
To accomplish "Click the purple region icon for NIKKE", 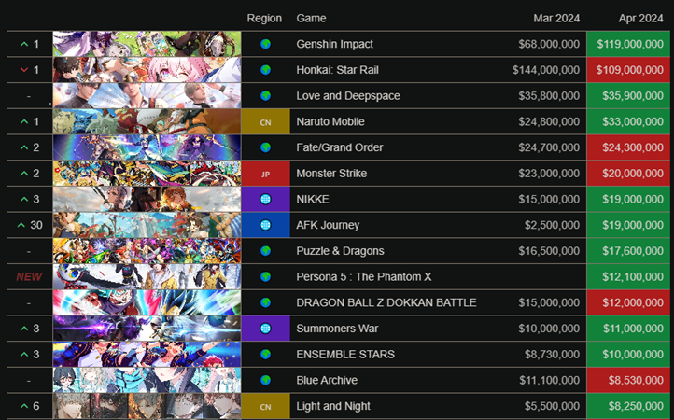I will click(x=266, y=200).
